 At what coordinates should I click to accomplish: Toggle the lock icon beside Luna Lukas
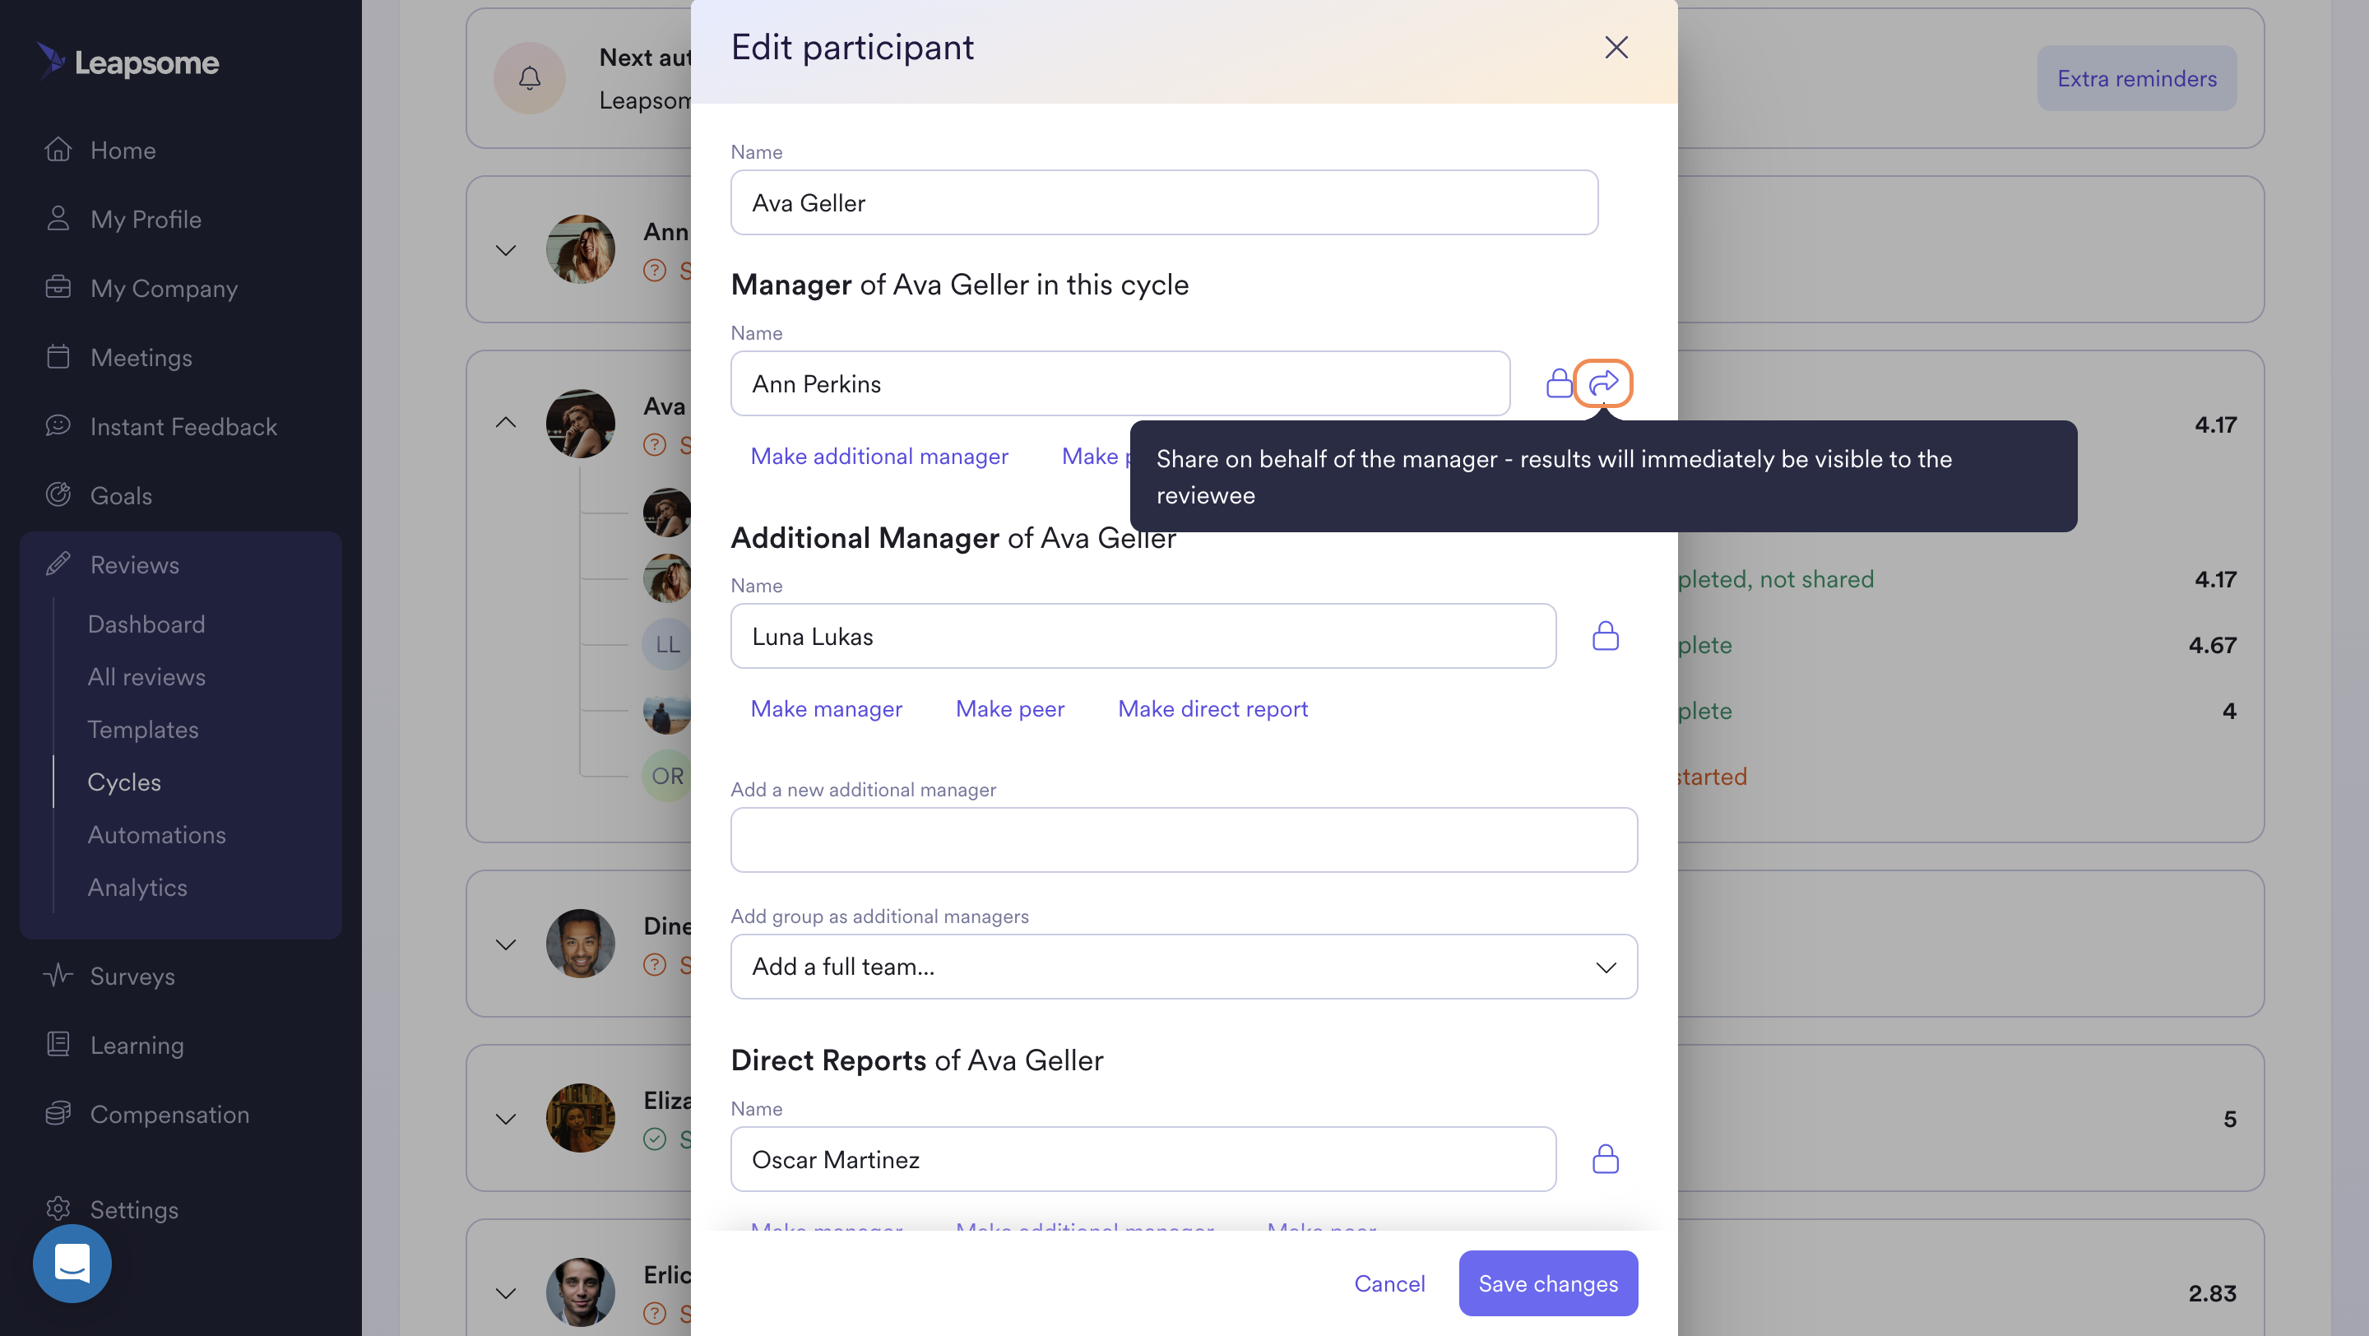pyautogui.click(x=1605, y=635)
